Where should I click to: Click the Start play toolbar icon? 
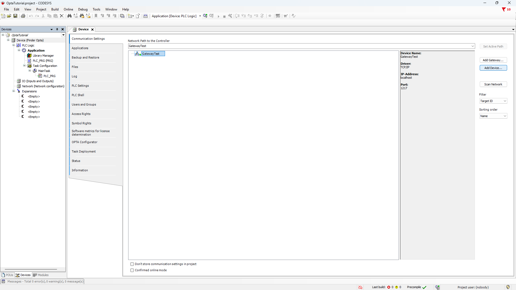pyautogui.click(x=218, y=16)
